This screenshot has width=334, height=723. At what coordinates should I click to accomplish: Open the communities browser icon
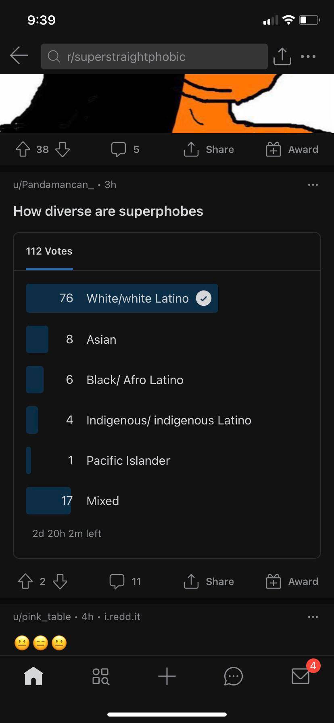pyautogui.click(x=100, y=676)
